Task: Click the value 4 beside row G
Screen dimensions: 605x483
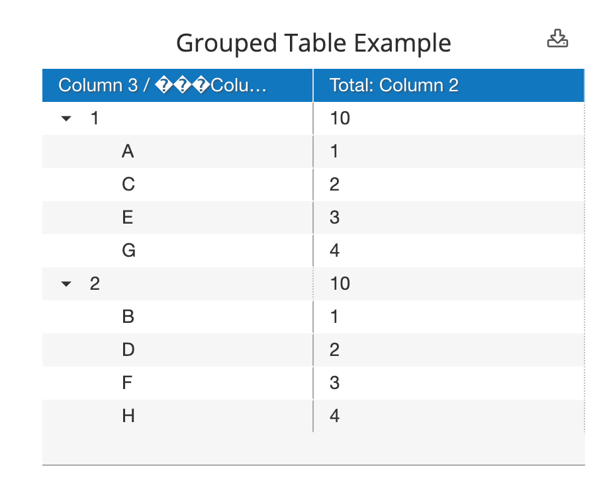Action: pyautogui.click(x=334, y=250)
